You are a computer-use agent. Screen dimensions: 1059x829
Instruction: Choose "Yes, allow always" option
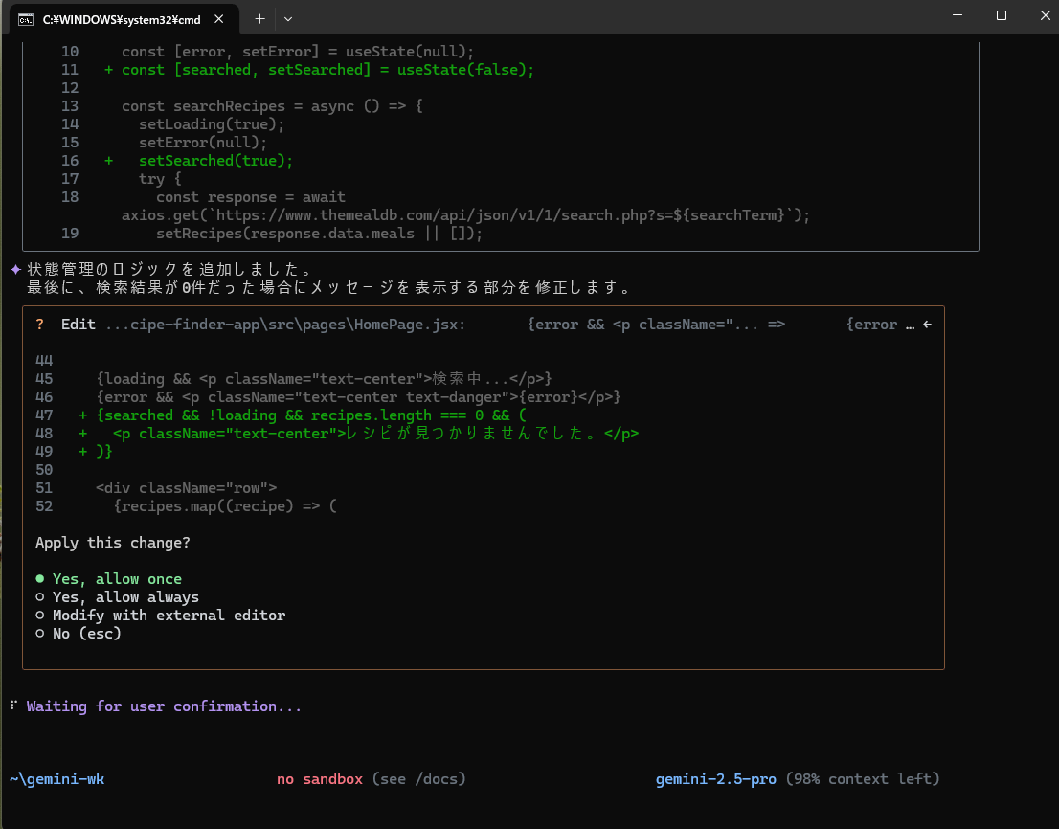click(124, 597)
